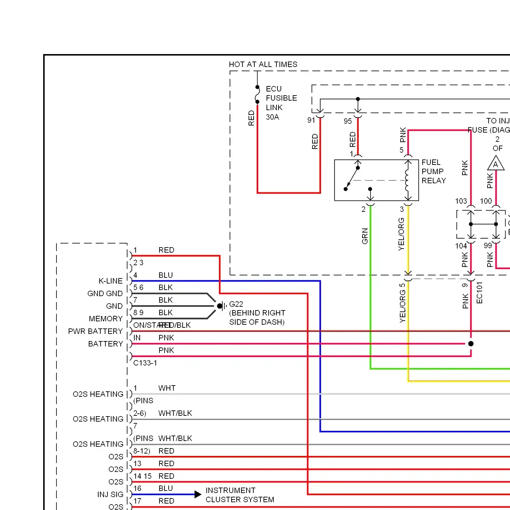Select the "RED/BLK" wire color label
This screenshot has width=510, height=510.
pyautogui.click(x=175, y=325)
